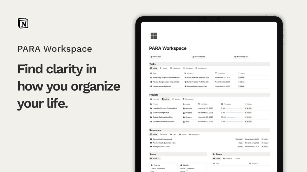Click the Tasks table Status column header
Viewport: 307px width, 172px height.
tap(241, 73)
